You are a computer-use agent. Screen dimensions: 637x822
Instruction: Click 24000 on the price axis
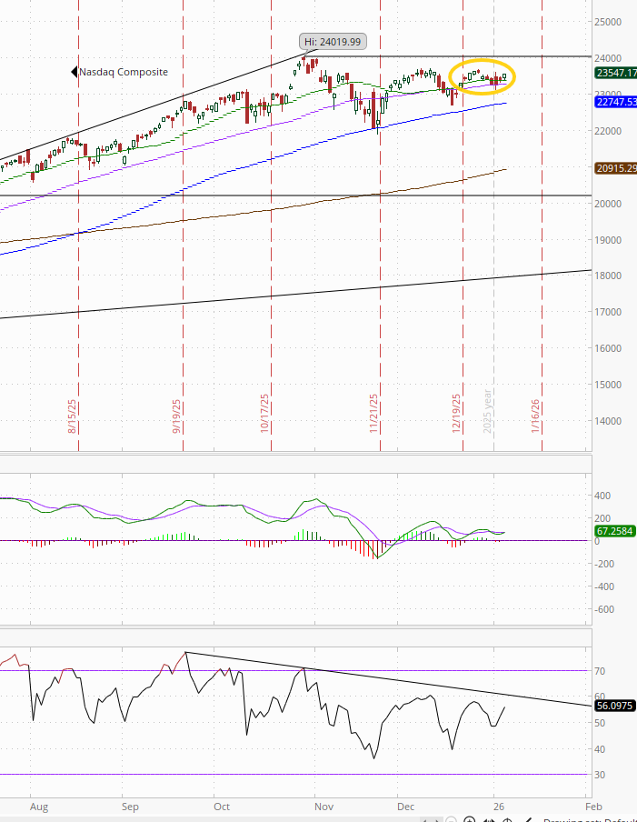[608, 58]
